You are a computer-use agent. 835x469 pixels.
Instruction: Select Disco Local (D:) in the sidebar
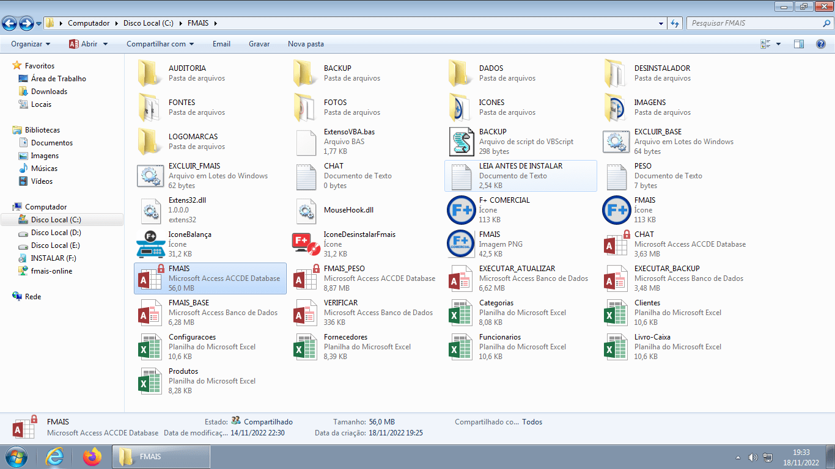[x=56, y=233]
